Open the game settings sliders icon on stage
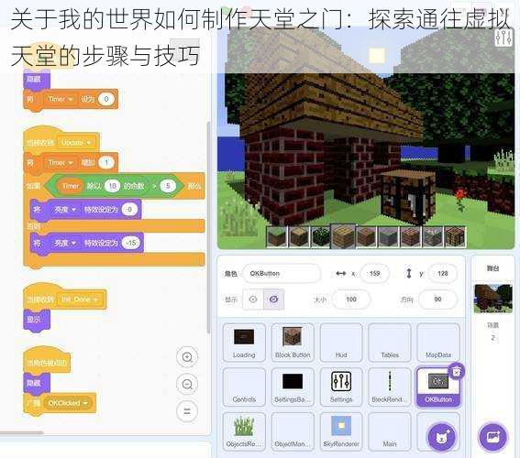Image resolution: width=520 pixels, height=458 pixels. (503, 38)
